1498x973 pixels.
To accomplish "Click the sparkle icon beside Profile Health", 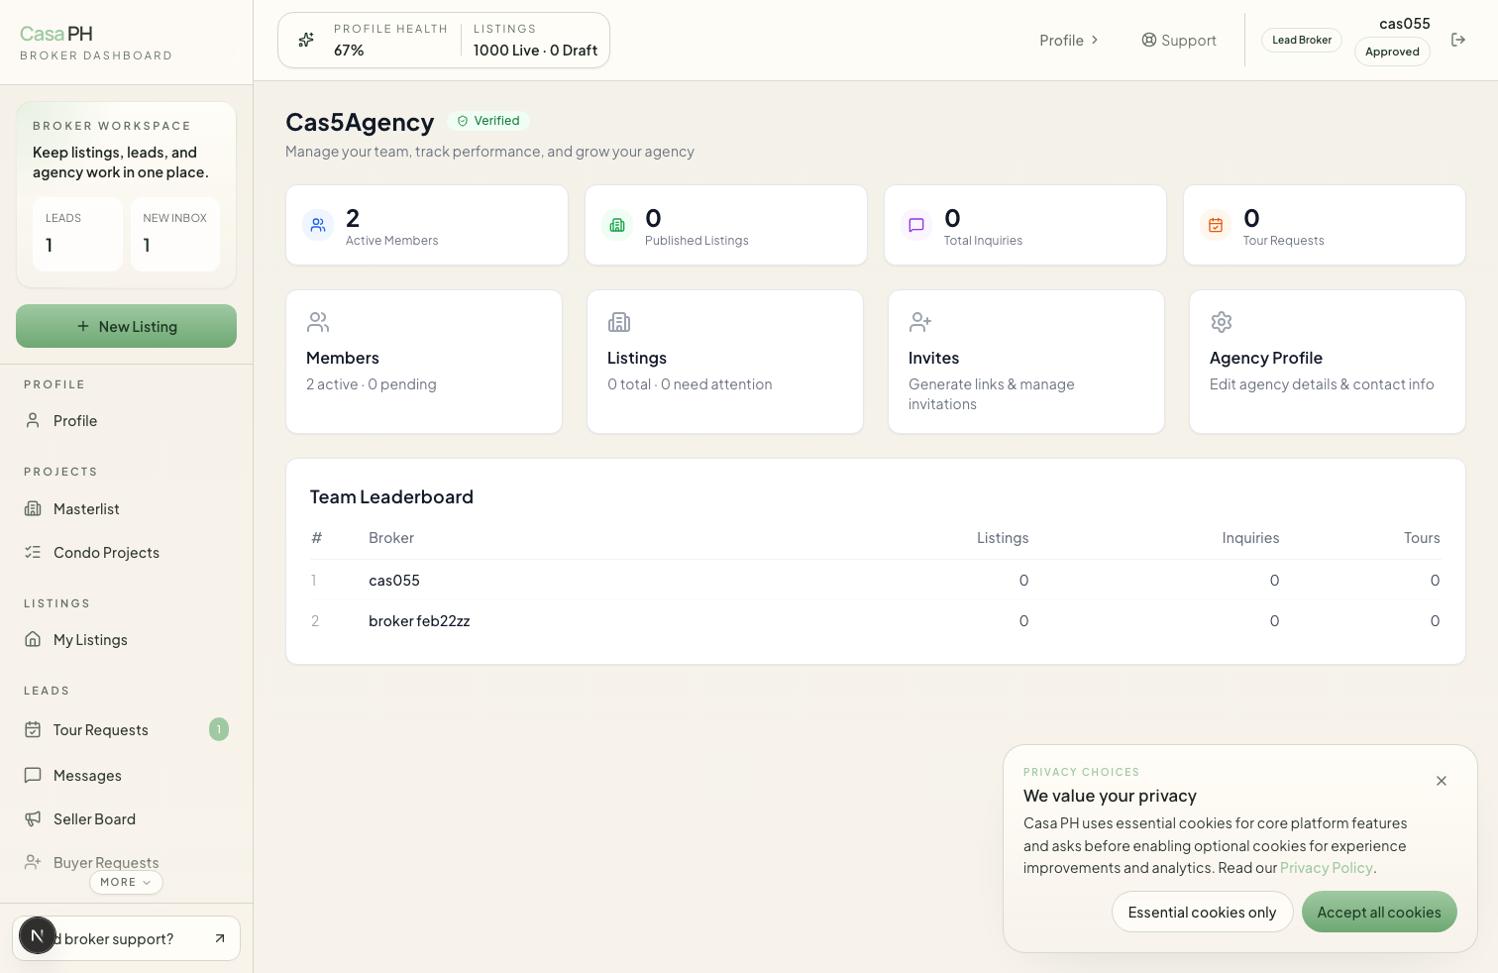I will pos(305,40).
